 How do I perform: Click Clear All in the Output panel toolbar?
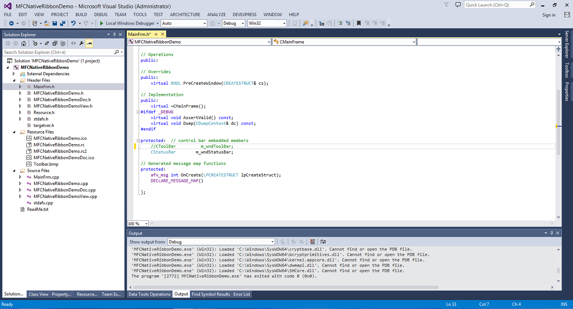(x=312, y=242)
